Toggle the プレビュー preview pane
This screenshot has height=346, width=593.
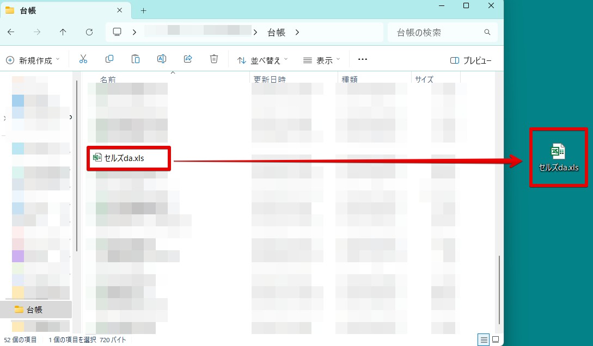pyautogui.click(x=471, y=60)
